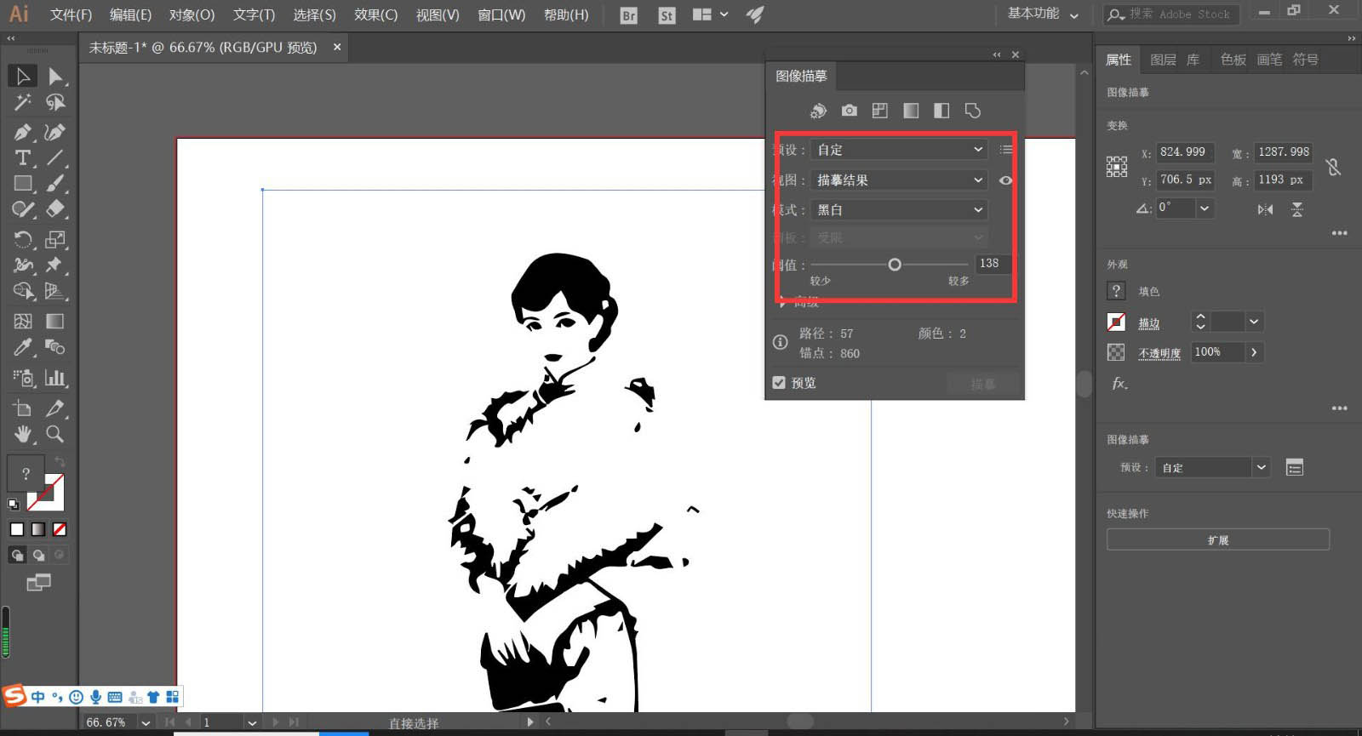The width and height of the screenshot is (1362, 736).
Task: Select the Rectangle tool
Action: (x=22, y=183)
